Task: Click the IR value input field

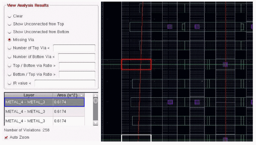Action: click(x=65, y=83)
